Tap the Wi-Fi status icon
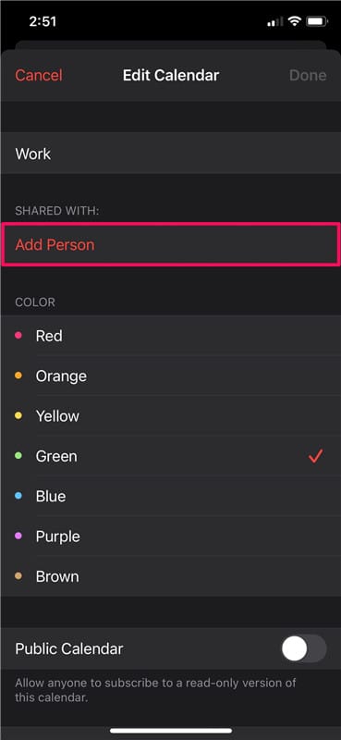Image resolution: width=341 pixels, height=740 pixels. click(x=295, y=21)
